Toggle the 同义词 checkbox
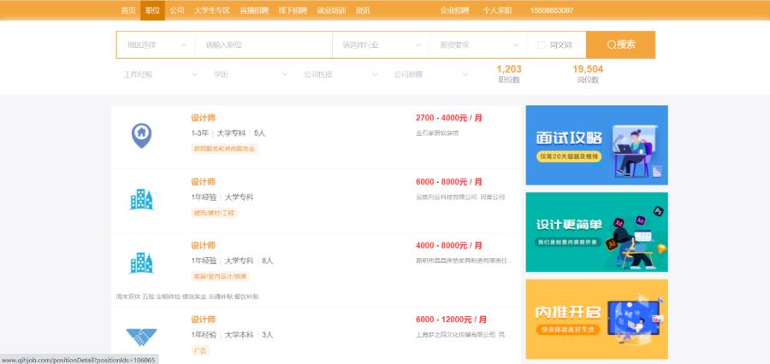The height and width of the screenshot is (364, 770). click(x=541, y=45)
